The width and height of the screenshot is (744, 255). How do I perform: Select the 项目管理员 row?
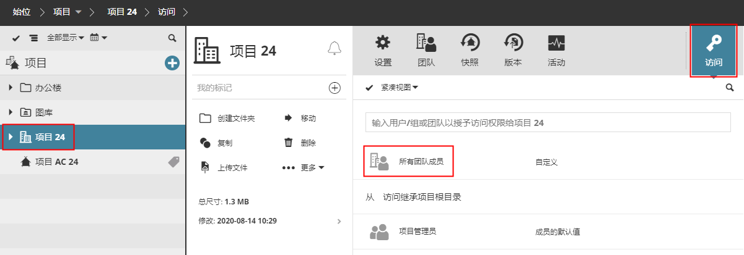pyautogui.click(x=548, y=232)
